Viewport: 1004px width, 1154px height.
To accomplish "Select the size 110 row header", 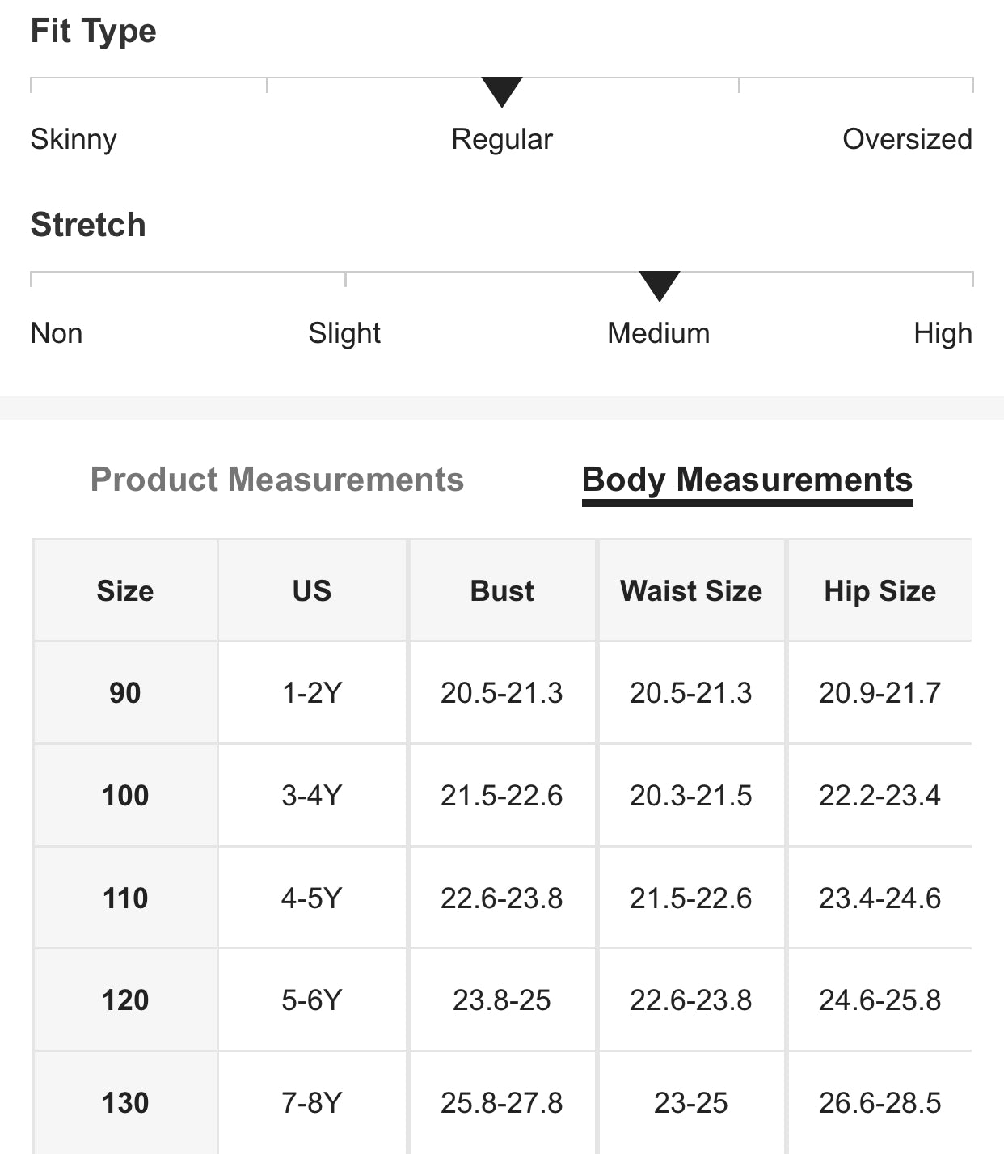I will 125,898.
